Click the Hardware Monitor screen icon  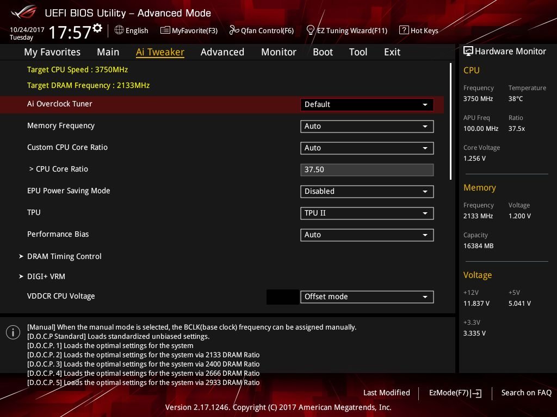point(468,52)
